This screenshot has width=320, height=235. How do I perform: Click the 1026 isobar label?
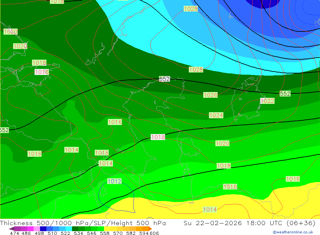211,95
